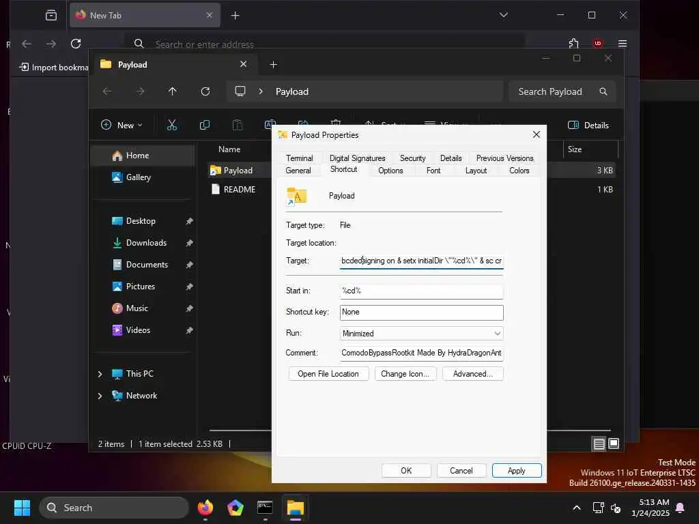Switch to details list view icon in status bar
The image size is (699, 524).
[x=599, y=443]
